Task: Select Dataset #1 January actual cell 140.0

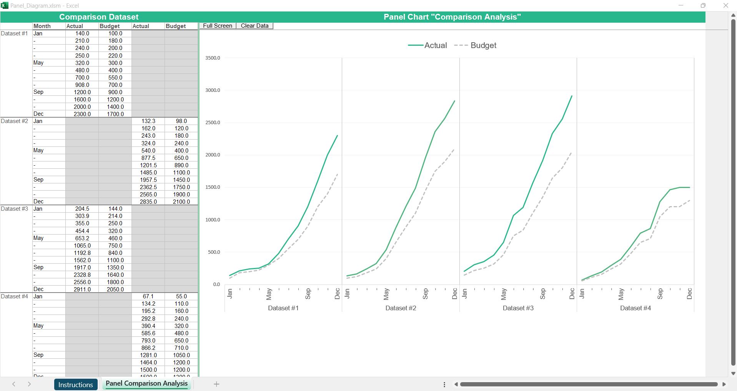Action: (x=82, y=33)
